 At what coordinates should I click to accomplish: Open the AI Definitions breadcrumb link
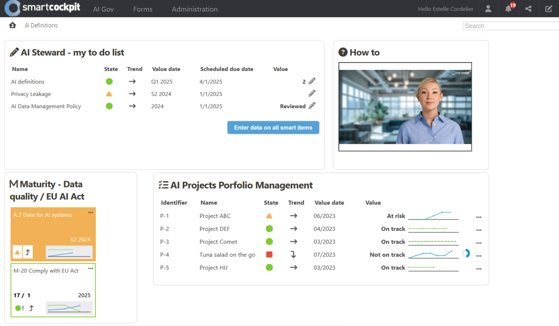tap(41, 25)
